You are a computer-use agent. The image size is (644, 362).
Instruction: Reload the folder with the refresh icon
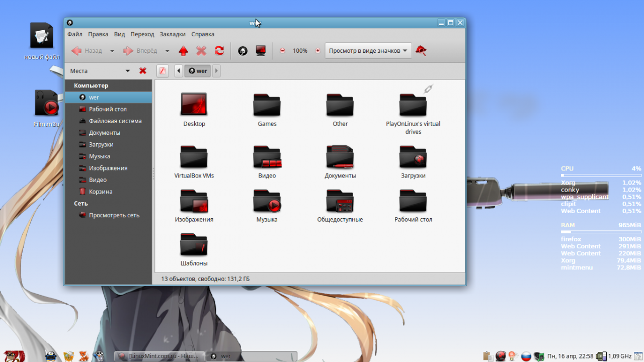pyautogui.click(x=219, y=51)
